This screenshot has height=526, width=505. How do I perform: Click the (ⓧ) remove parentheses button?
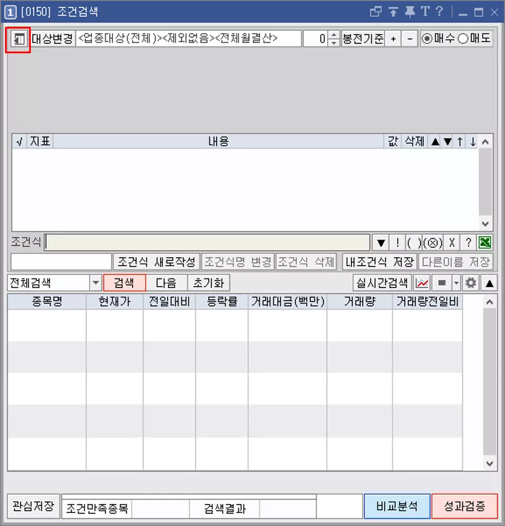(x=433, y=243)
